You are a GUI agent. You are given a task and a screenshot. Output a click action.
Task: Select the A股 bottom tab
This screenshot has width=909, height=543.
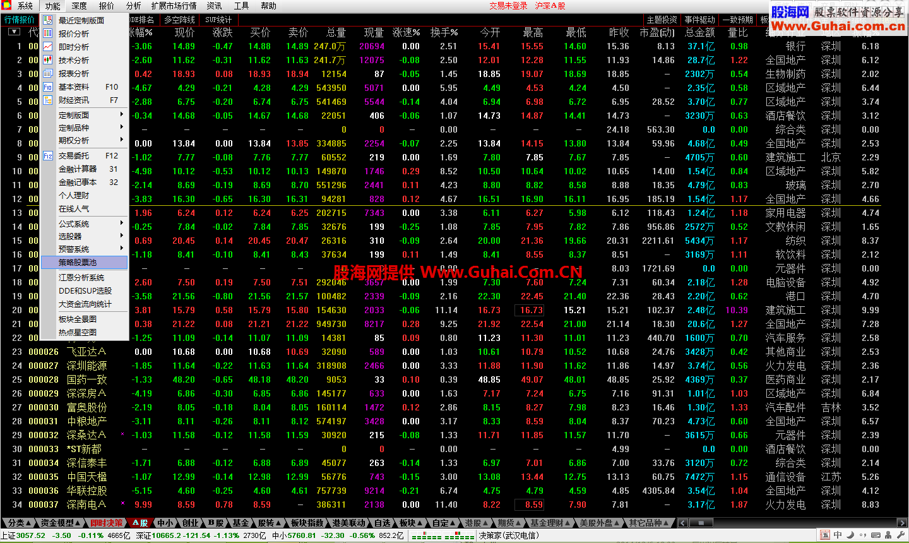coord(140,523)
